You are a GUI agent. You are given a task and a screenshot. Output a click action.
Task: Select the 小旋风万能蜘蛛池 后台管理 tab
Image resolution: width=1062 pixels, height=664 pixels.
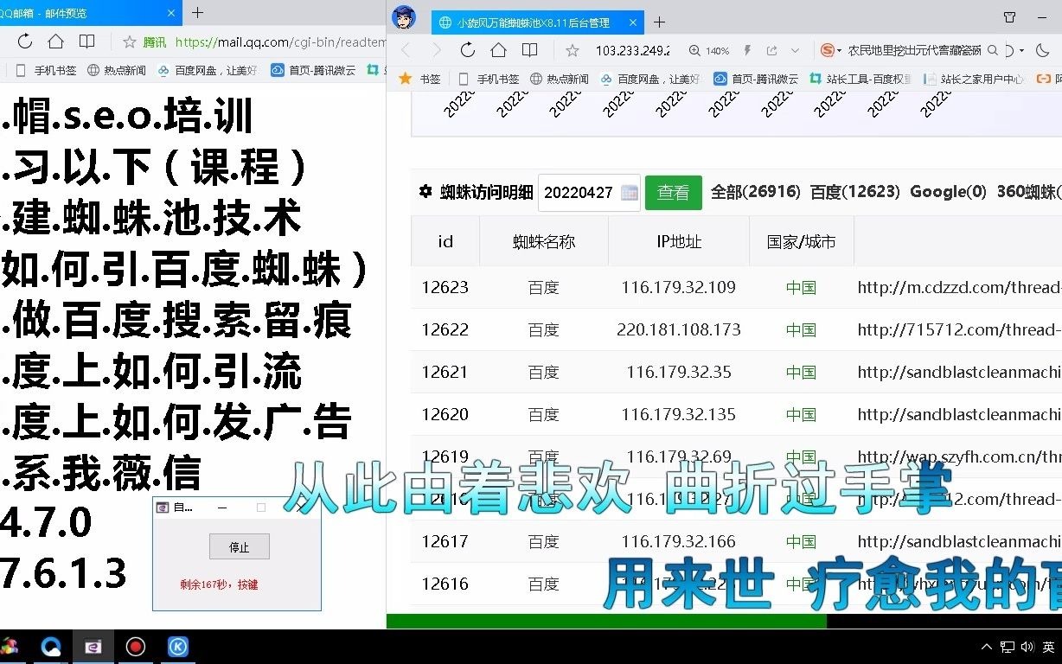click(x=534, y=22)
